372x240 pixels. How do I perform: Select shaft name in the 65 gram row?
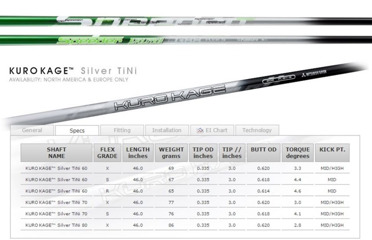click(x=56, y=191)
